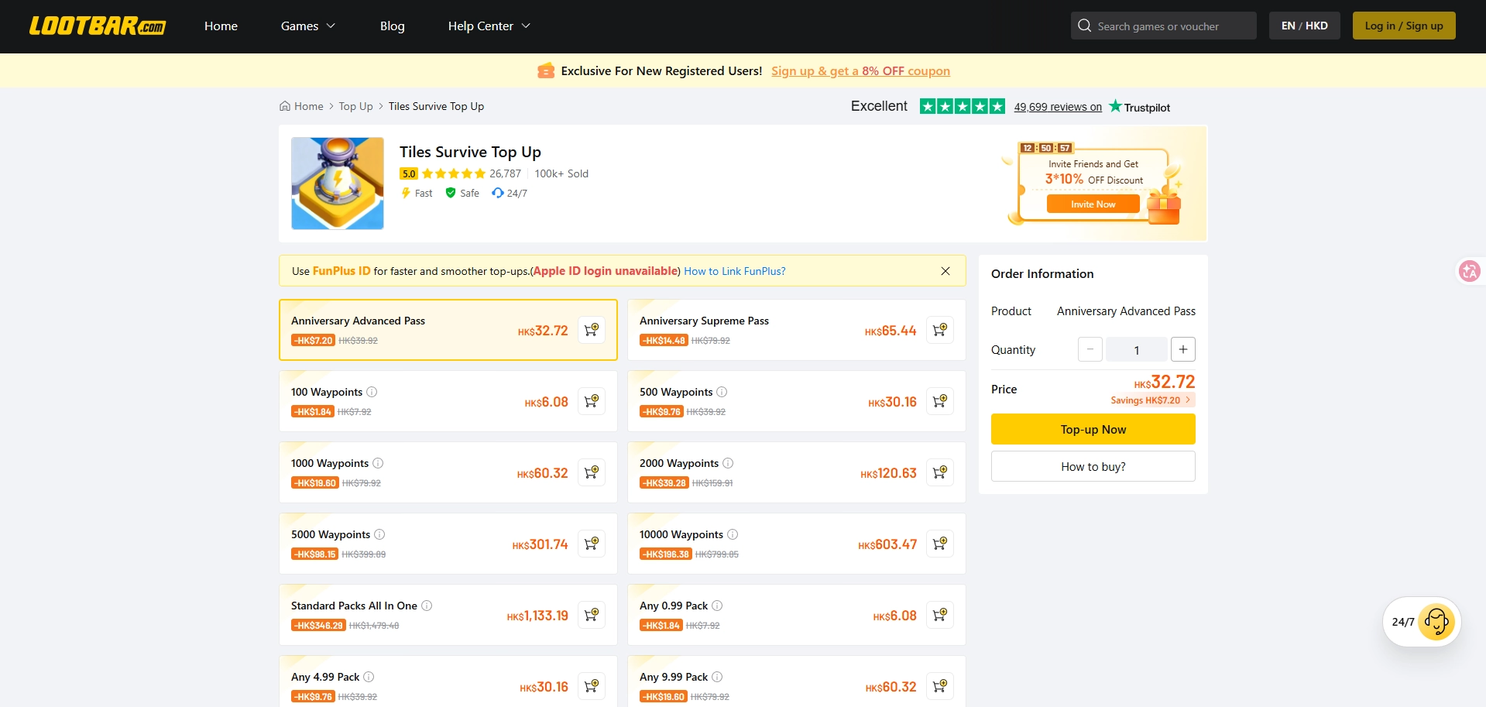Click the 26,787 ratings count
The width and height of the screenshot is (1486, 707).
click(505, 173)
